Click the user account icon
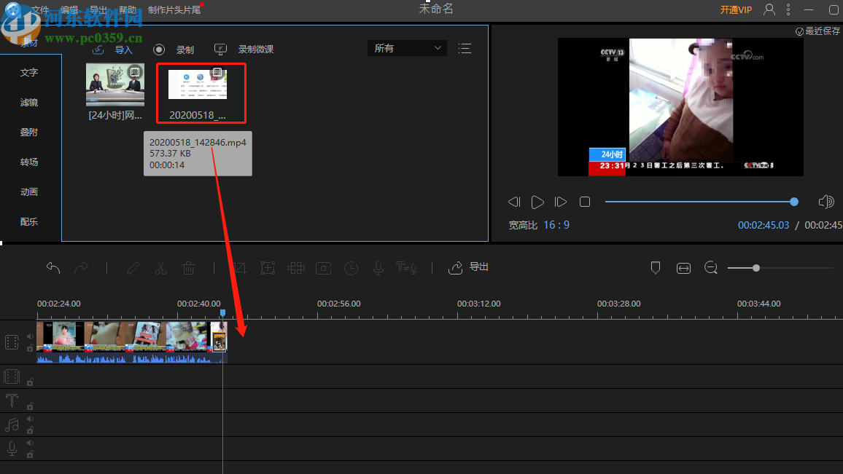Screen dimensions: 843x474 [x=769, y=9]
